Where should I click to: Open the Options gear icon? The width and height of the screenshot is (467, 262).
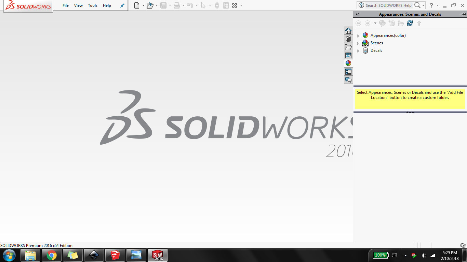235,5
